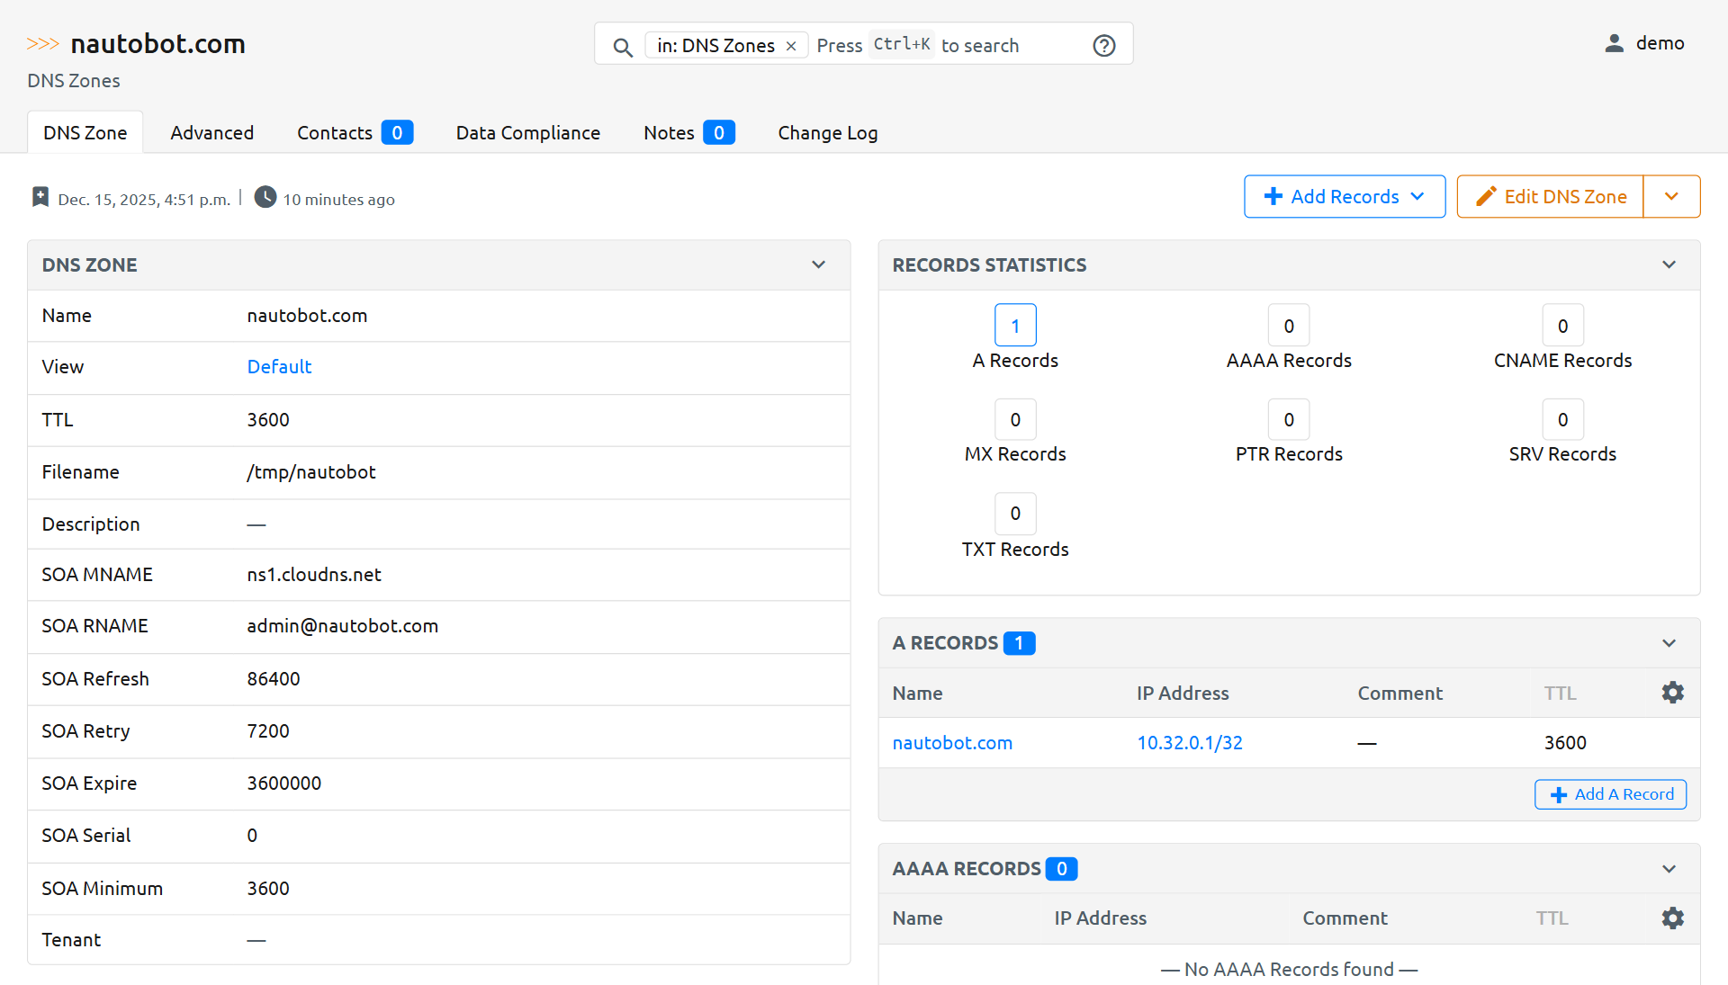The image size is (1728, 985).
Task: Click the last updated clock icon
Action: (x=265, y=197)
